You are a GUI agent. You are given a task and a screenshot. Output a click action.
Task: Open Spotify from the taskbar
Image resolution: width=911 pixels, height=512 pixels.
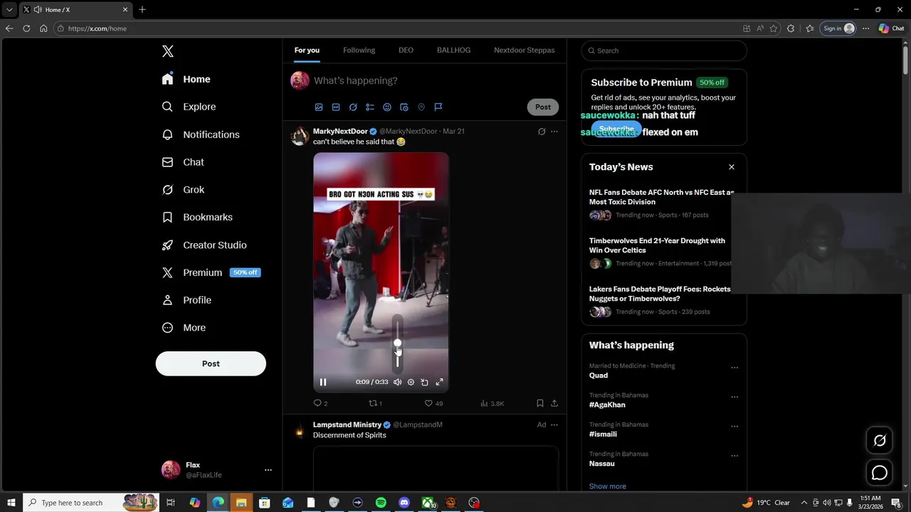click(x=381, y=503)
